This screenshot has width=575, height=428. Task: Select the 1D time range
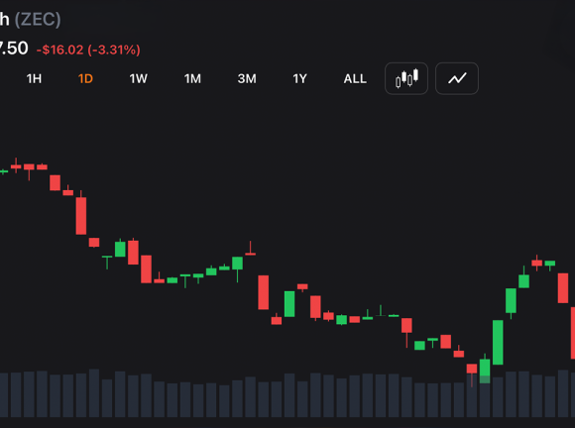click(85, 79)
